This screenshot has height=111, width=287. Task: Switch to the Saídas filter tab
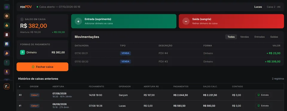pyautogui.click(x=274, y=37)
